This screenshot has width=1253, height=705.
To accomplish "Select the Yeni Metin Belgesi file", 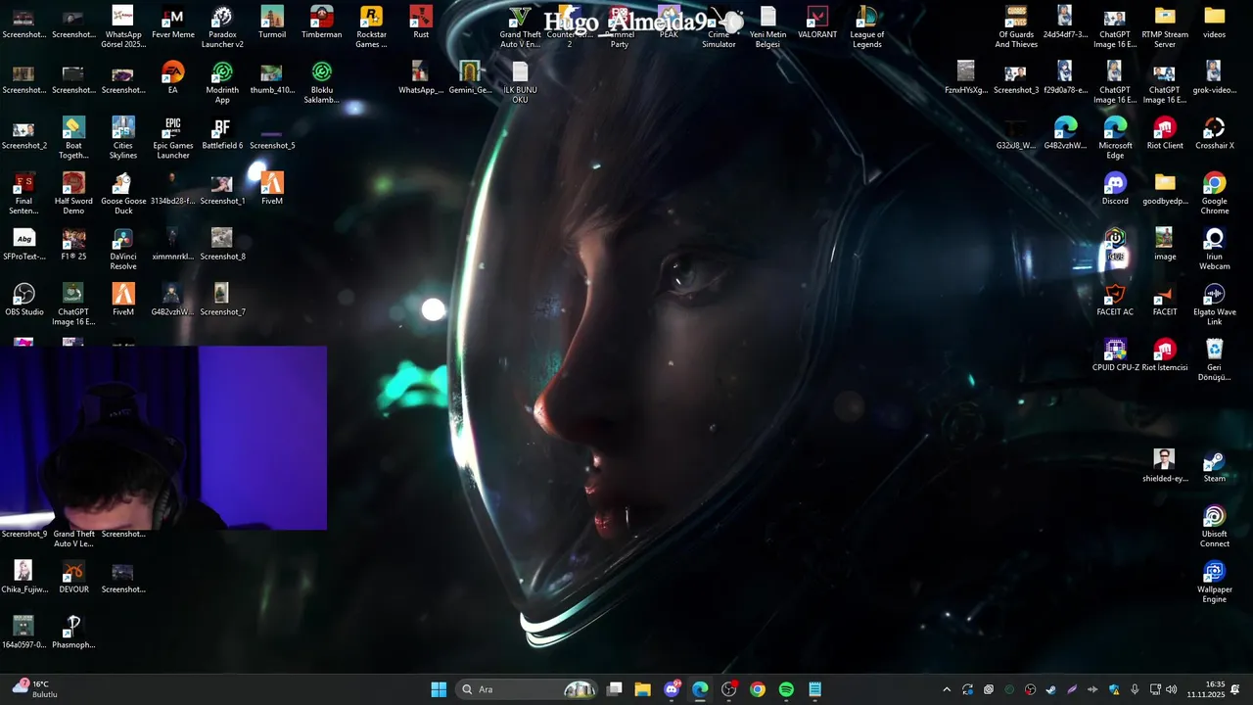I will (768, 26).
